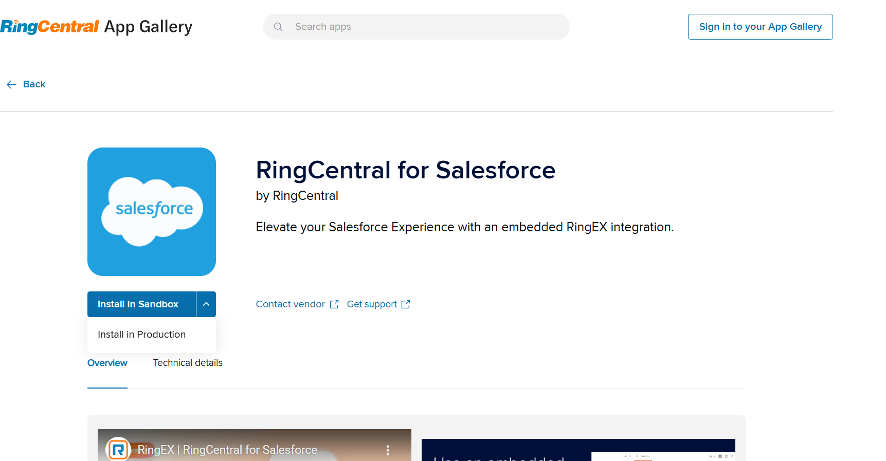Select the Overview tab

click(x=107, y=363)
